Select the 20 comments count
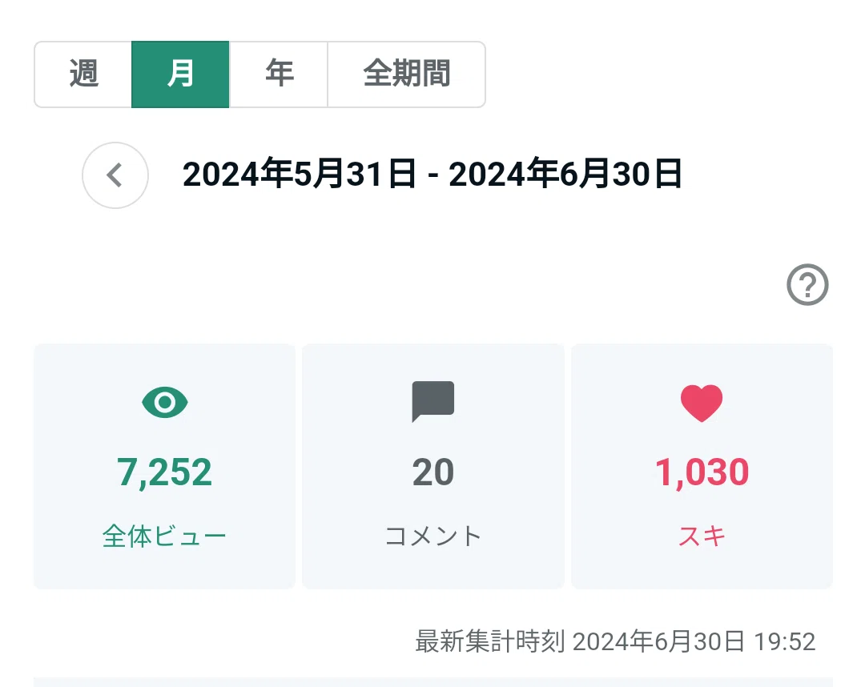The image size is (865, 687). (x=433, y=472)
